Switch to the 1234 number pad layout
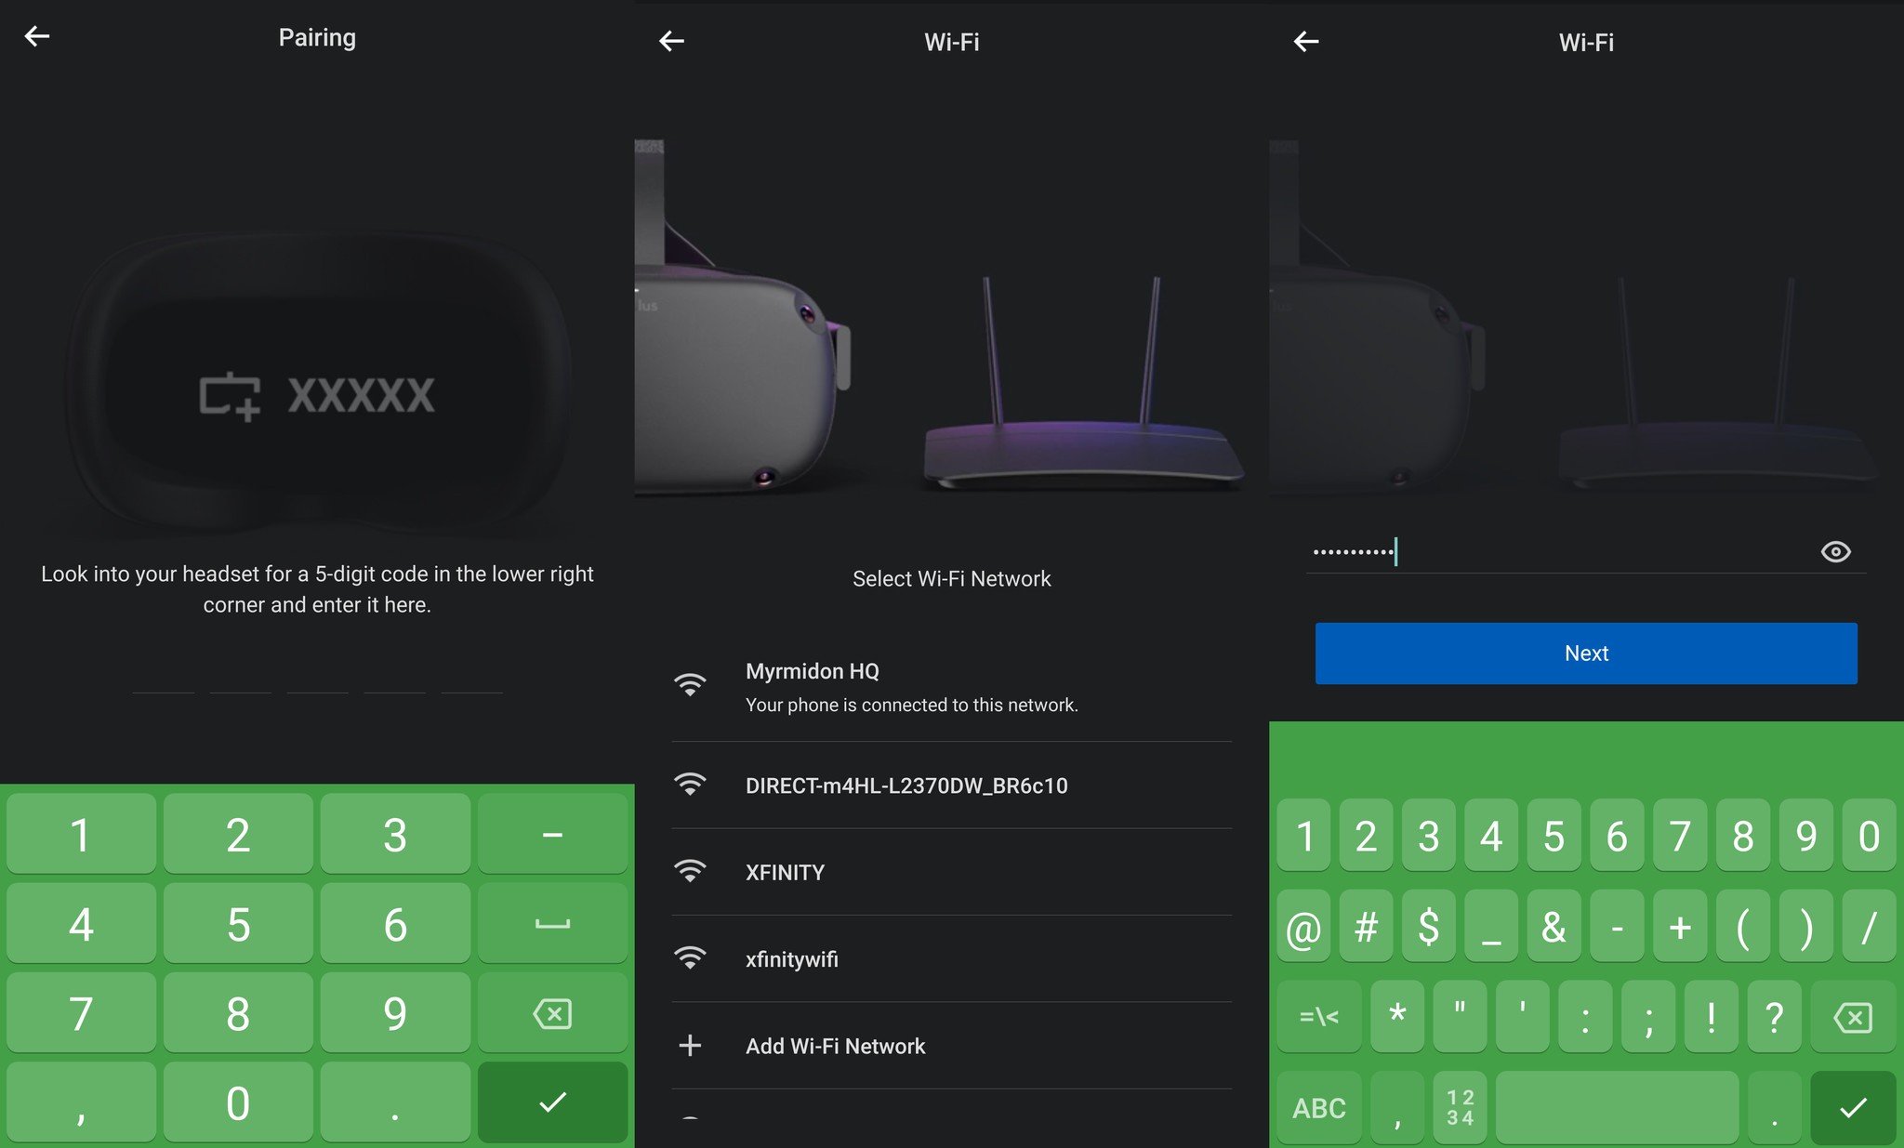Image resolution: width=1904 pixels, height=1148 pixels. pyautogui.click(x=1460, y=1107)
